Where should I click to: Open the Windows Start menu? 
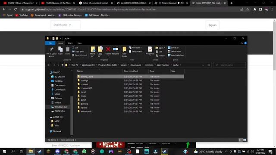tap(4, 152)
